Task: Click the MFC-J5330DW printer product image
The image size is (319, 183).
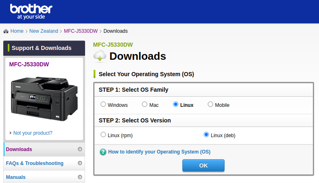Action: pyautogui.click(x=44, y=99)
